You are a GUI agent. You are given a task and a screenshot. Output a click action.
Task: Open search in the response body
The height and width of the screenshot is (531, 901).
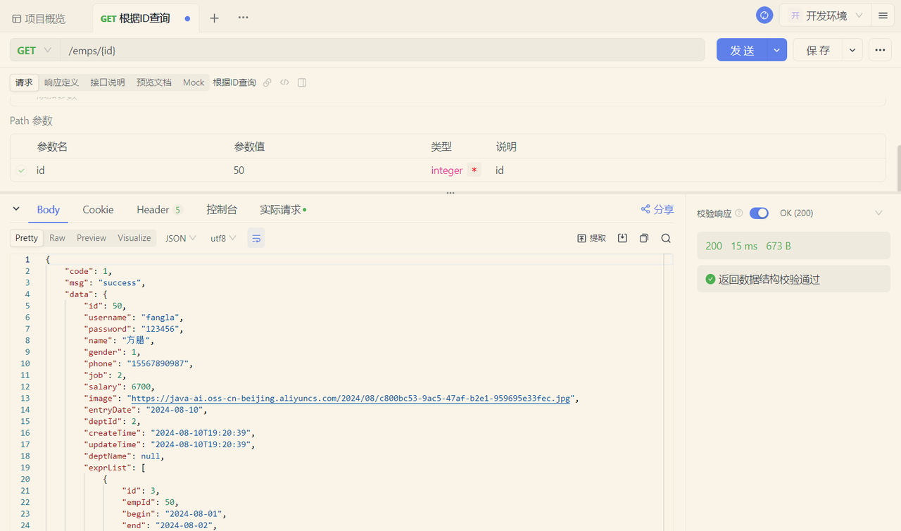pos(665,239)
